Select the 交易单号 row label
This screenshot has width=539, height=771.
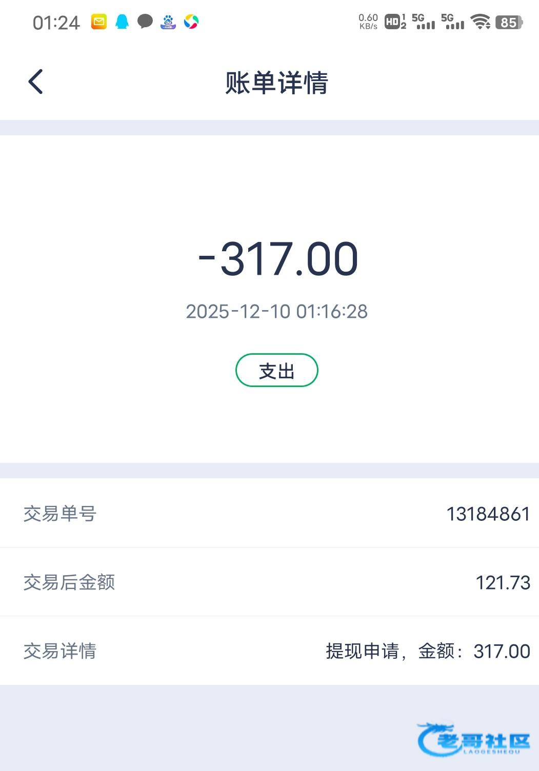[60, 514]
